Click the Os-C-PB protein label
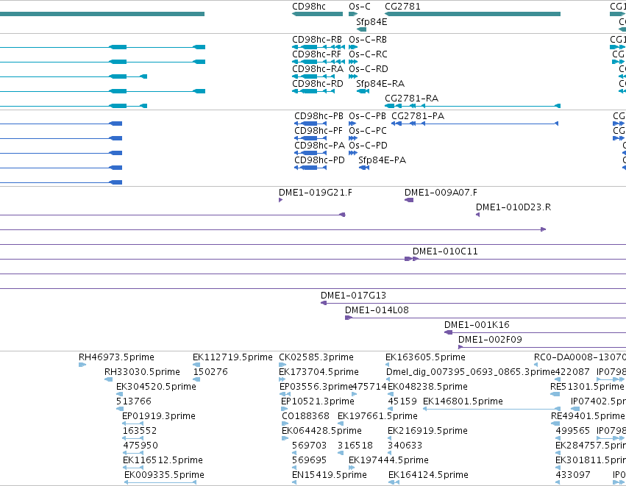Screen dimensions: 626x486 pos(367,116)
